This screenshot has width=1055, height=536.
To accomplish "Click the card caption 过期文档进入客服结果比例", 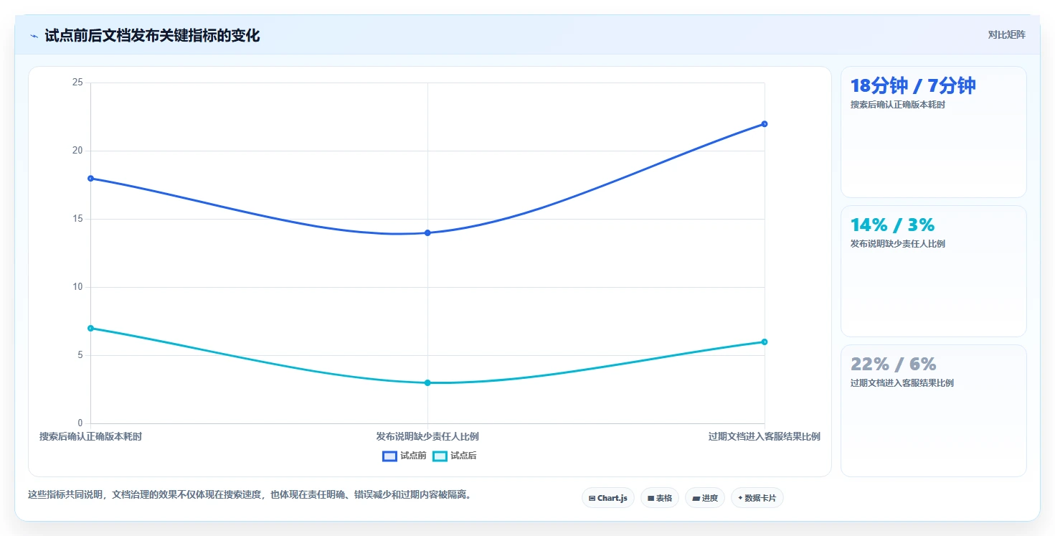I will click(902, 383).
